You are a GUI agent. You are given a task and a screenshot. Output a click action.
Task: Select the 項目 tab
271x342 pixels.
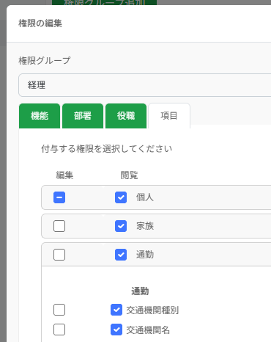click(169, 116)
